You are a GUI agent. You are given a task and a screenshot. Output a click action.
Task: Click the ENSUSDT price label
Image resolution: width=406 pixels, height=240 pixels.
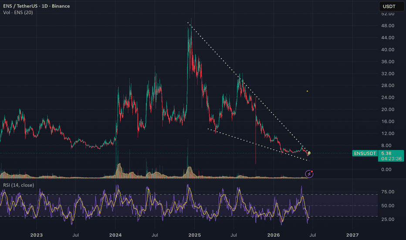365,153
